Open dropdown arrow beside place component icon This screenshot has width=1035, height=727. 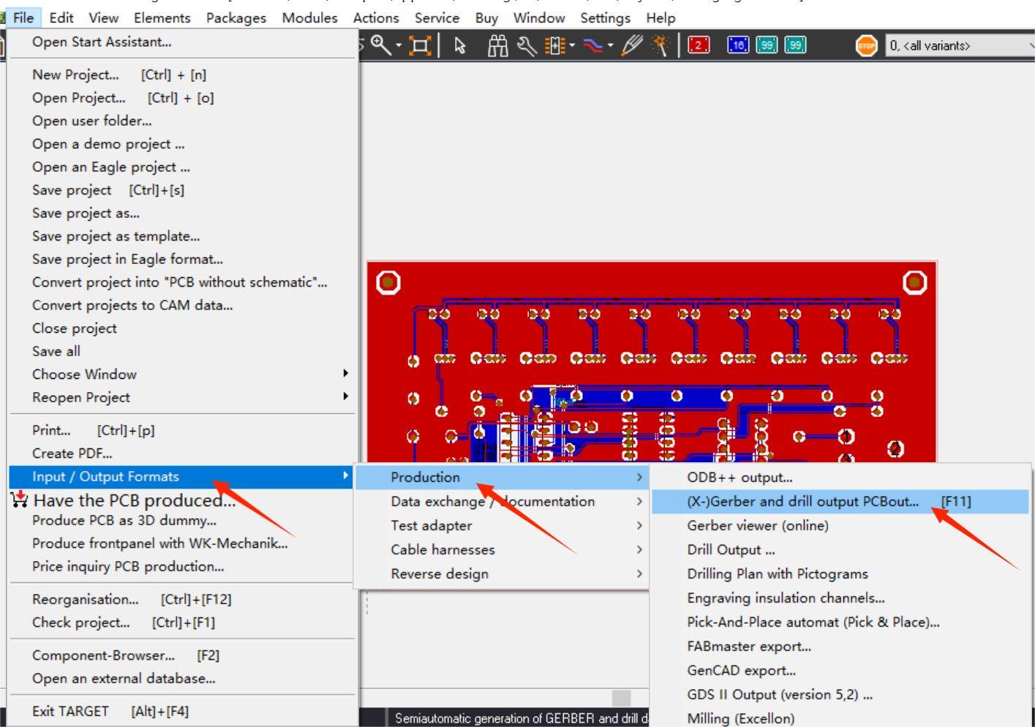(572, 46)
